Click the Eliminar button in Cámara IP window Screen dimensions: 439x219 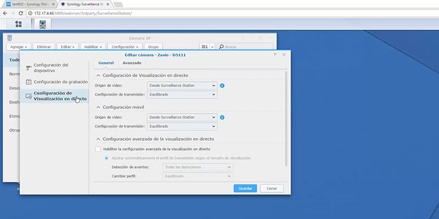click(44, 47)
